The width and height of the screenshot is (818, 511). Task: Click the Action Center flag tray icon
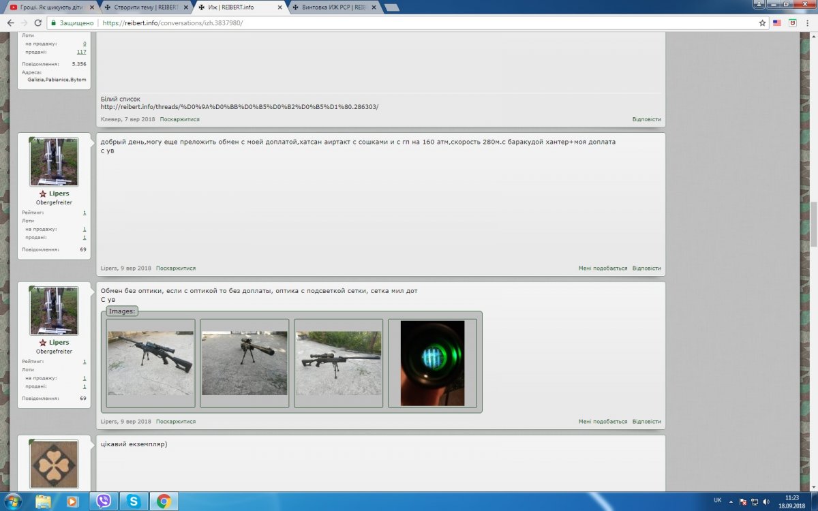pos(744,501)
